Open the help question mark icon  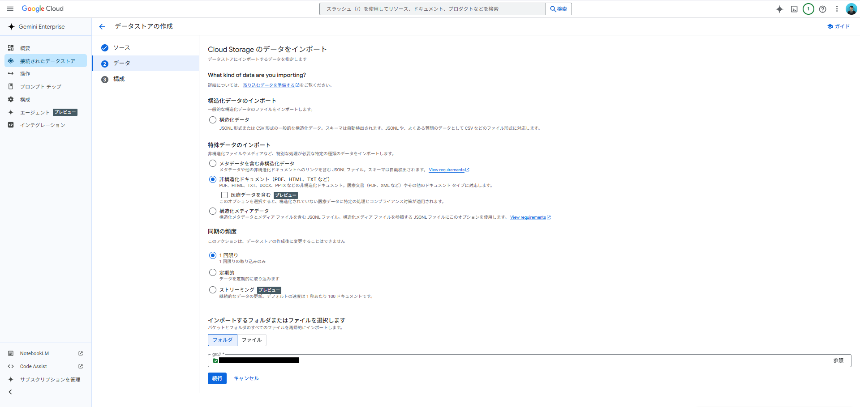coord(822,9)
